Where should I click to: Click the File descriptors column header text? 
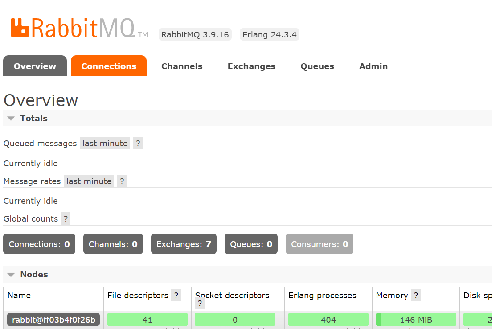click(x=138, y=296)
